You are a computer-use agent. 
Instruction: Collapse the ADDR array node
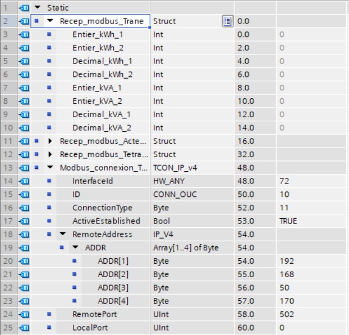coord(75,247)
